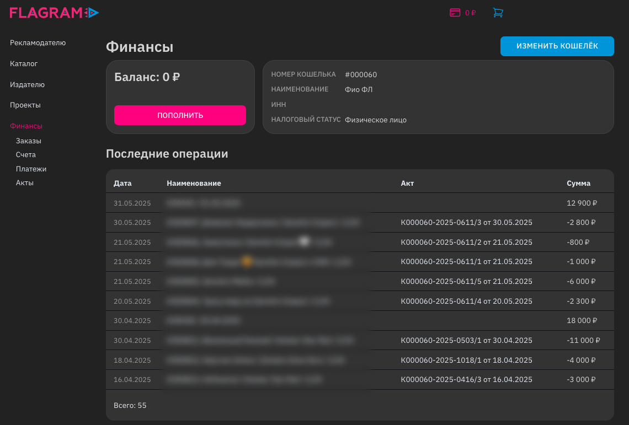Open Заказы submenu under Финансы
Screen dimensions: 629x425
[x=29, y=141]
